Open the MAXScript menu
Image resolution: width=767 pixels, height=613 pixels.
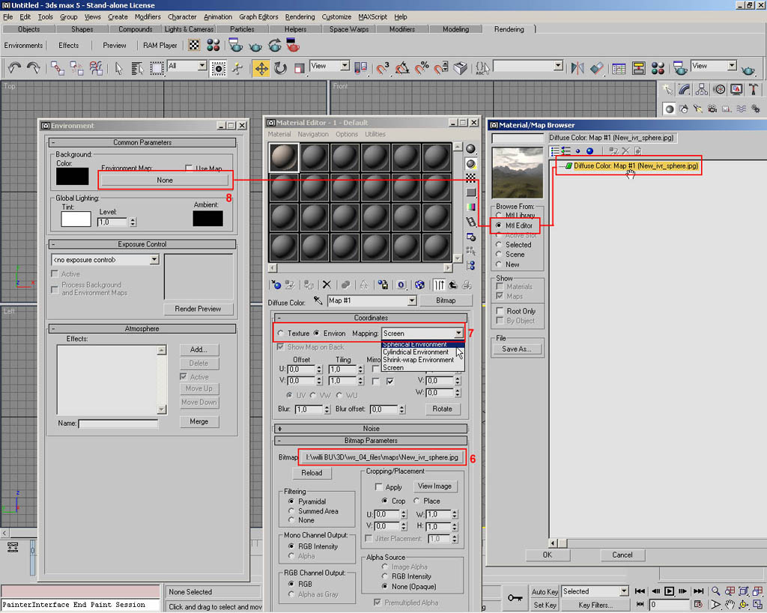pyautogui.click(x=373, y=16)
